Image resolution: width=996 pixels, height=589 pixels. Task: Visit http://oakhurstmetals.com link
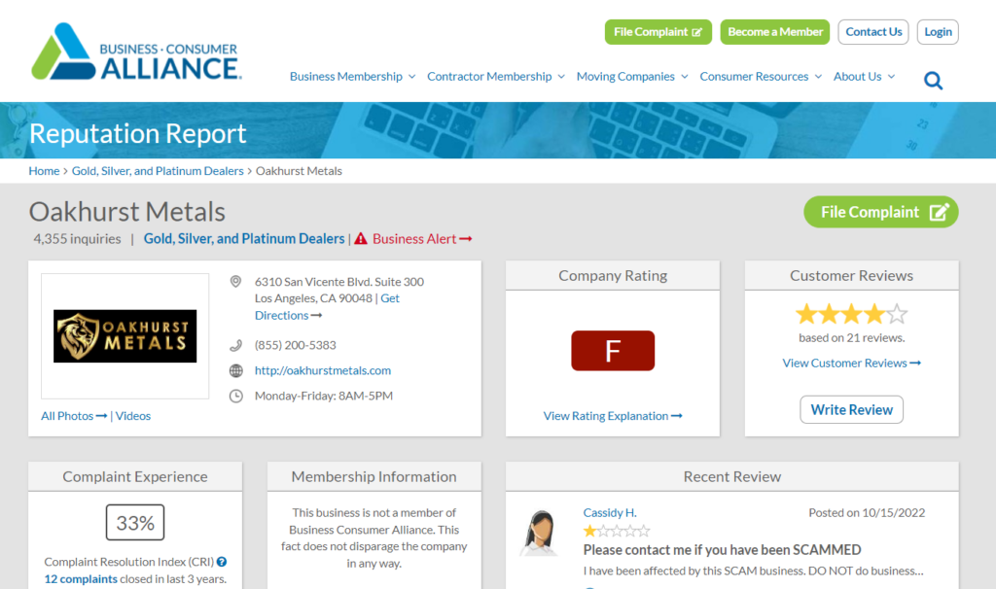[x=323, y=370]
